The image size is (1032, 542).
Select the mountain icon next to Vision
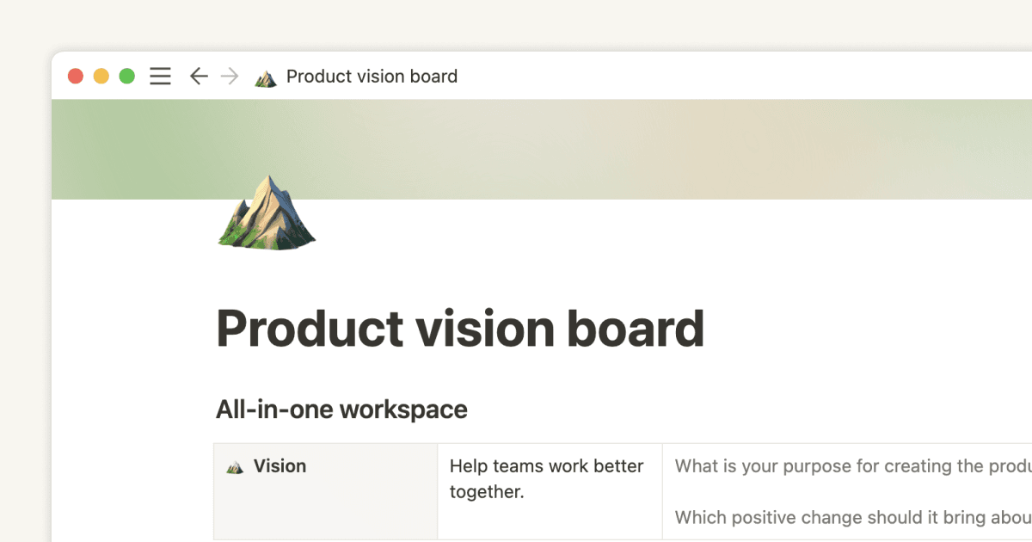[235, 465]
